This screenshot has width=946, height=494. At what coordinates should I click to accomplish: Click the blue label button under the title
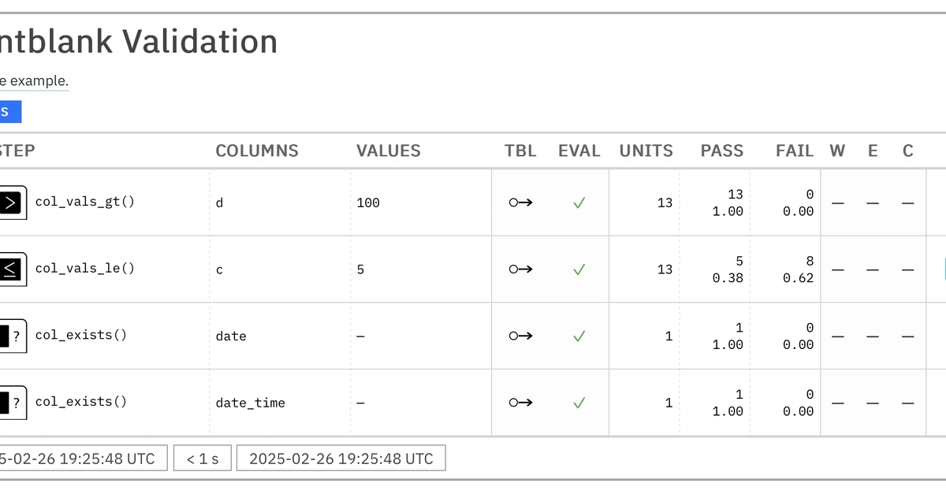(x=10, y=112)
